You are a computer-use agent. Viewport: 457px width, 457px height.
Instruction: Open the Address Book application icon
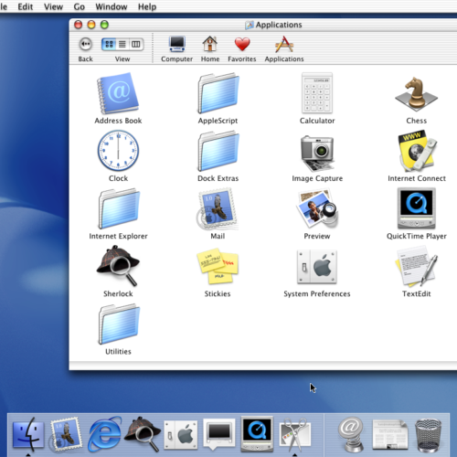tap(118, 93)
